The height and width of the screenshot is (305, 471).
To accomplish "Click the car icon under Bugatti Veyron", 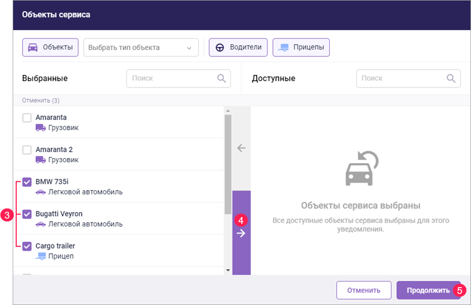I will click(41, 224).
